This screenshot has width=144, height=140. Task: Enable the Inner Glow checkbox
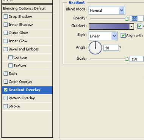tap(6, 41)
